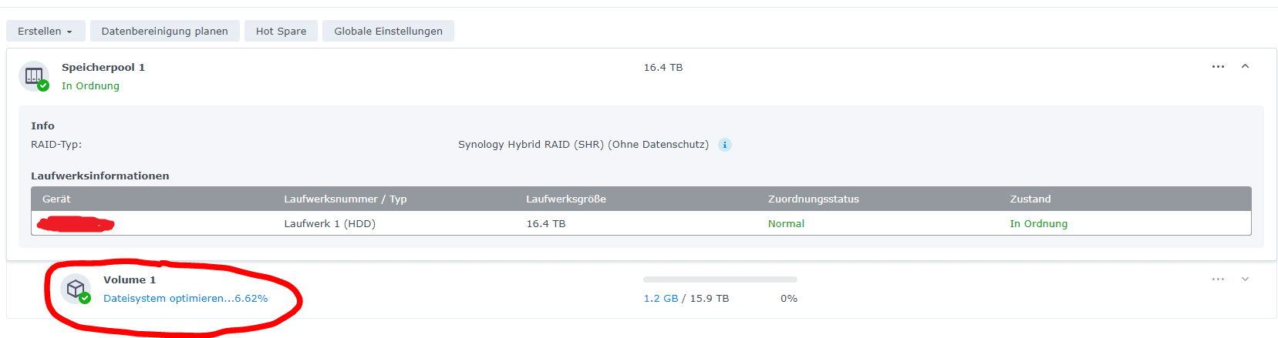The height and width of the screenshot is (338, 1278).
Task: Open RAID type info tooltip icon
Action: 724,145
